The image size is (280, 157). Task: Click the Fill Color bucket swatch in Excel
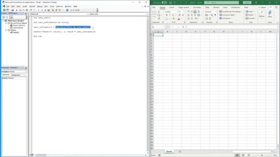coord(173,19)
